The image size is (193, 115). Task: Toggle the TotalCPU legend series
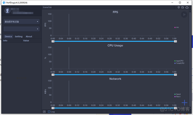point(179,63)
